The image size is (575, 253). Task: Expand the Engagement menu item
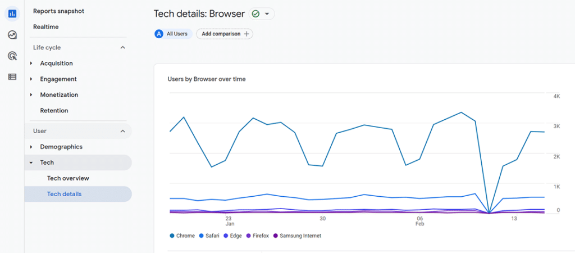click(31, 79)
